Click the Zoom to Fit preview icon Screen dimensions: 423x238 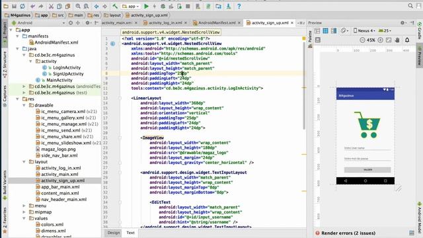click(x=389, y=40)
